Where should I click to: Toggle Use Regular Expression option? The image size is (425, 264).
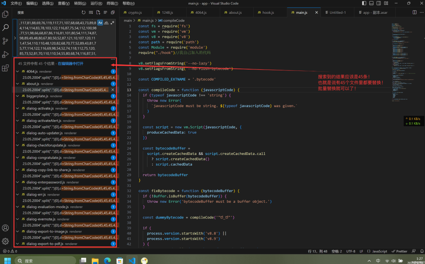(113, 23)
